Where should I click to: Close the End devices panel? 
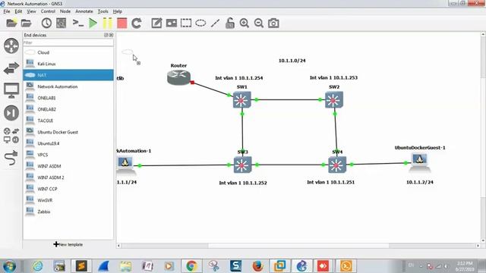tap(112, 35)
